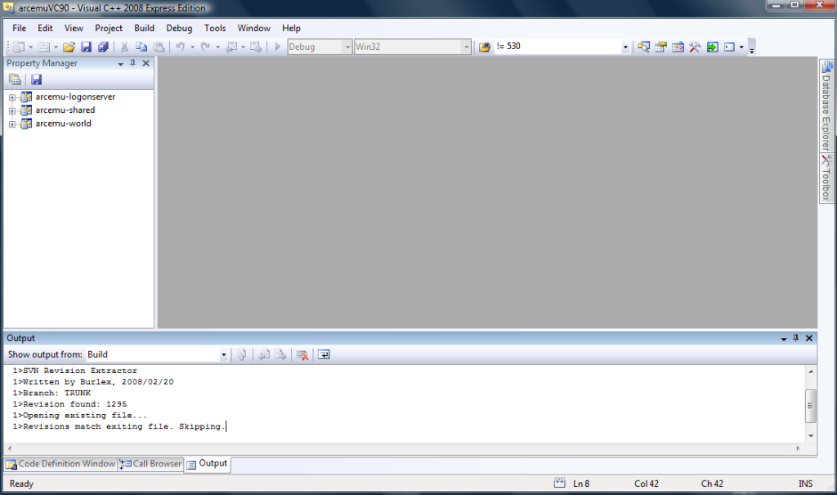The height and width of the screenshot is (495, 837).
Task: Toggle auto-hide pin on Property Manager
Action: point(133,63)
